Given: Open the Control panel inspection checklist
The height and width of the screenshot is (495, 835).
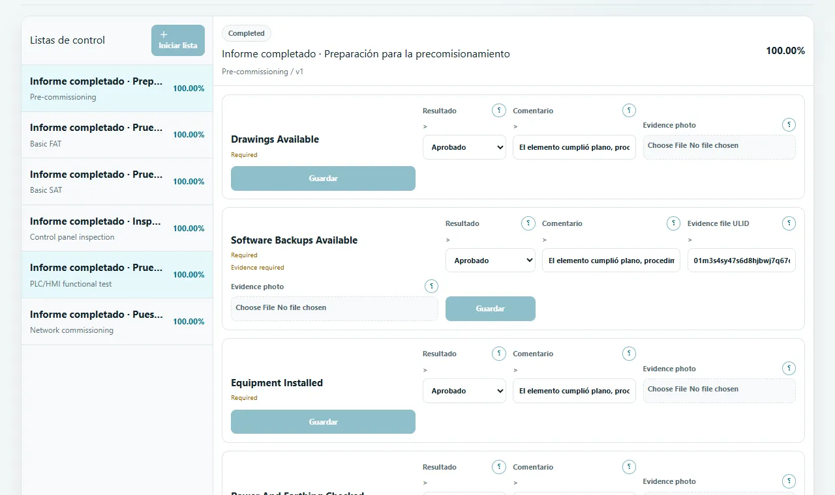Looking at the screenshot, I should point(117,229).
